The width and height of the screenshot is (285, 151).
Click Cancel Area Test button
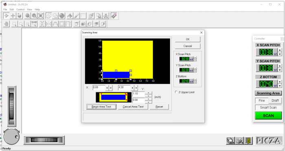pyautogui.click(x=133, y=107)
